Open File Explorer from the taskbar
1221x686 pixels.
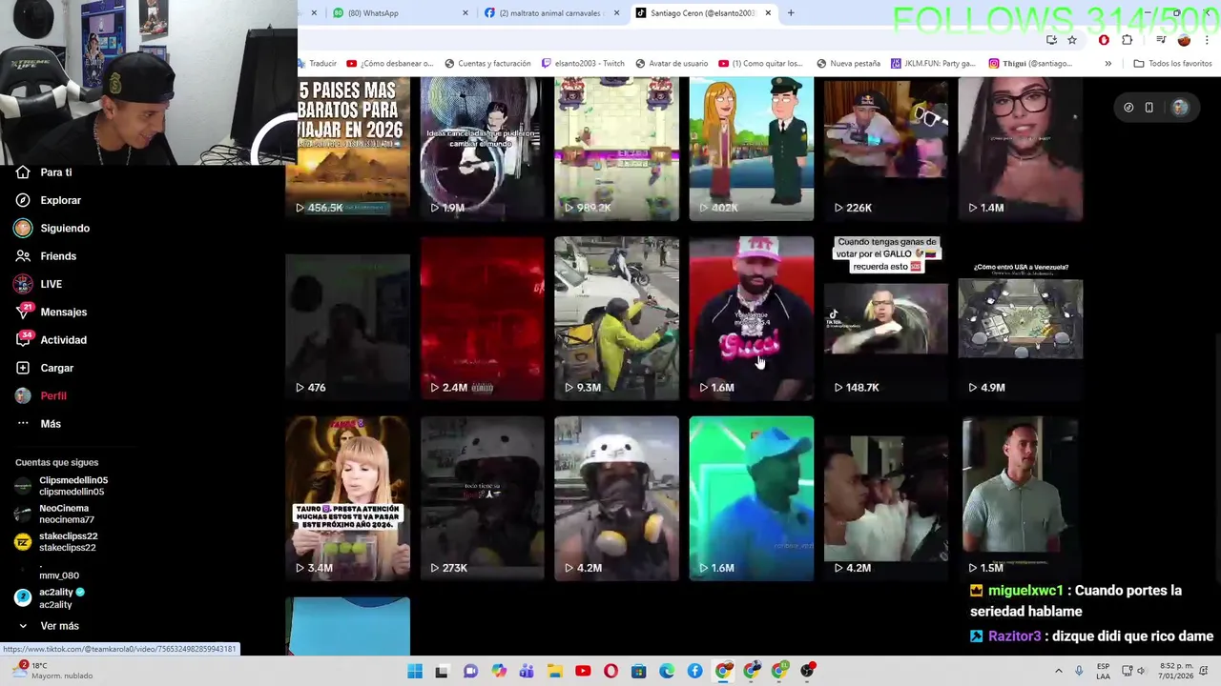(554, 671)
